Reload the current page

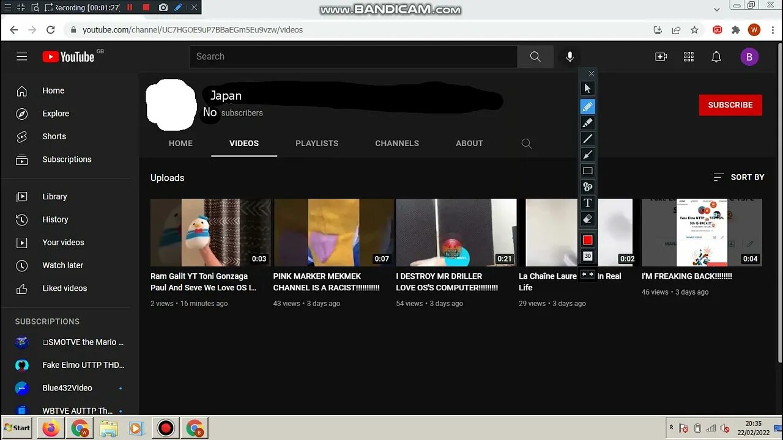51,29
